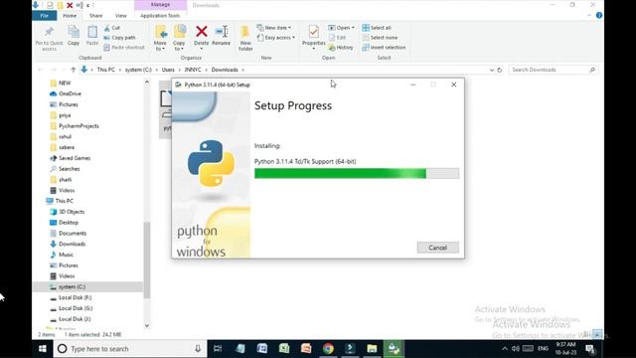Select the Application Tools tab
The image size is (636, 358).
pyautogui.click(x=160, y=16)
